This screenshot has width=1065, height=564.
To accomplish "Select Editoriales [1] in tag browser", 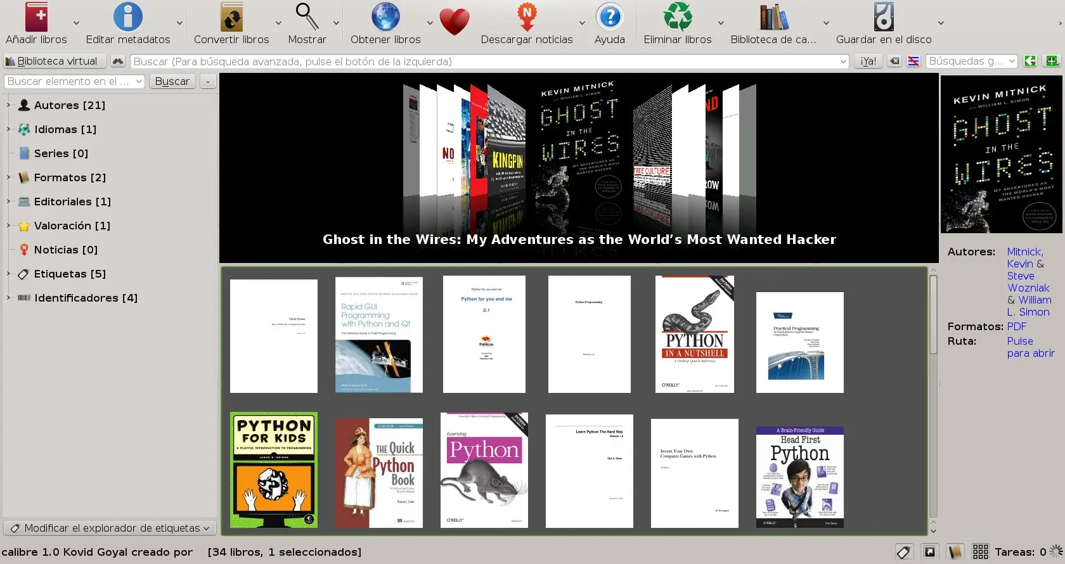I will [x=72, y=202].
